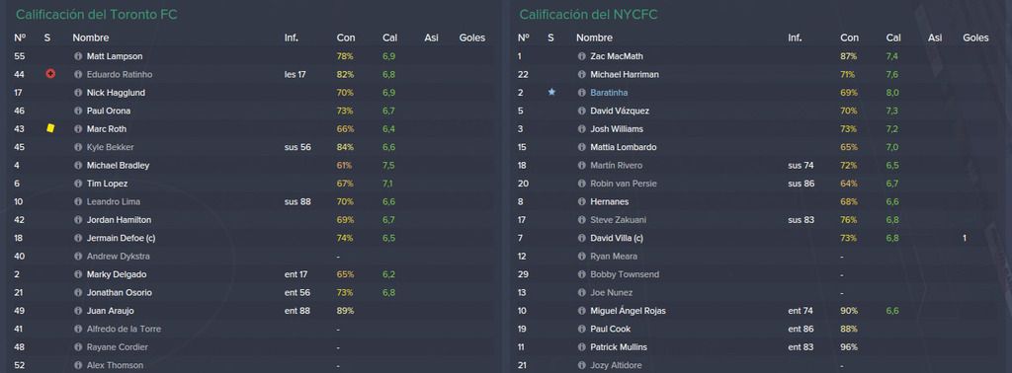Click the star icon beside Baratinha
The image size is (1012, 373).
point(551,92)
